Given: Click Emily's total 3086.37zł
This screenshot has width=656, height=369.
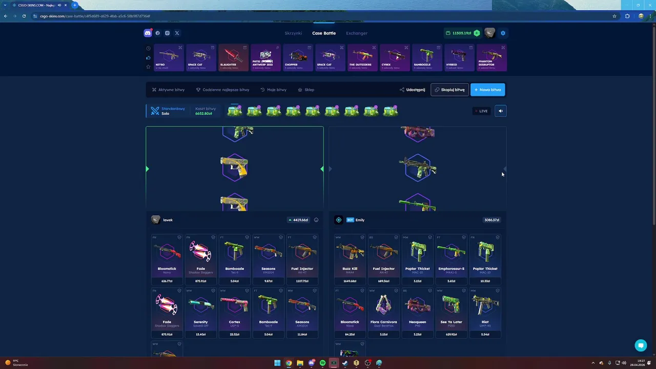Looking at the screenshot, I should click(x=491, y=220).
